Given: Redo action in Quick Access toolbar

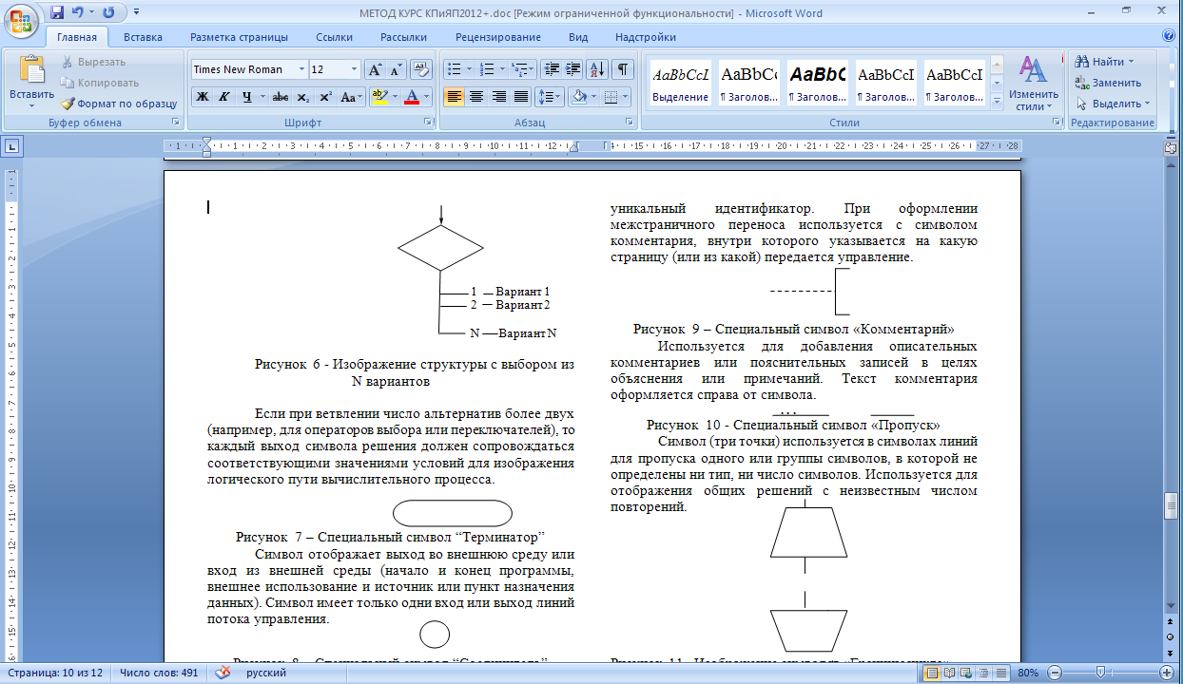Looking at the screenshot, I should click(107, 12).
